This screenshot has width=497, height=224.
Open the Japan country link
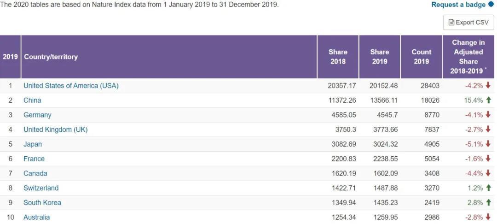coord(33,144)
